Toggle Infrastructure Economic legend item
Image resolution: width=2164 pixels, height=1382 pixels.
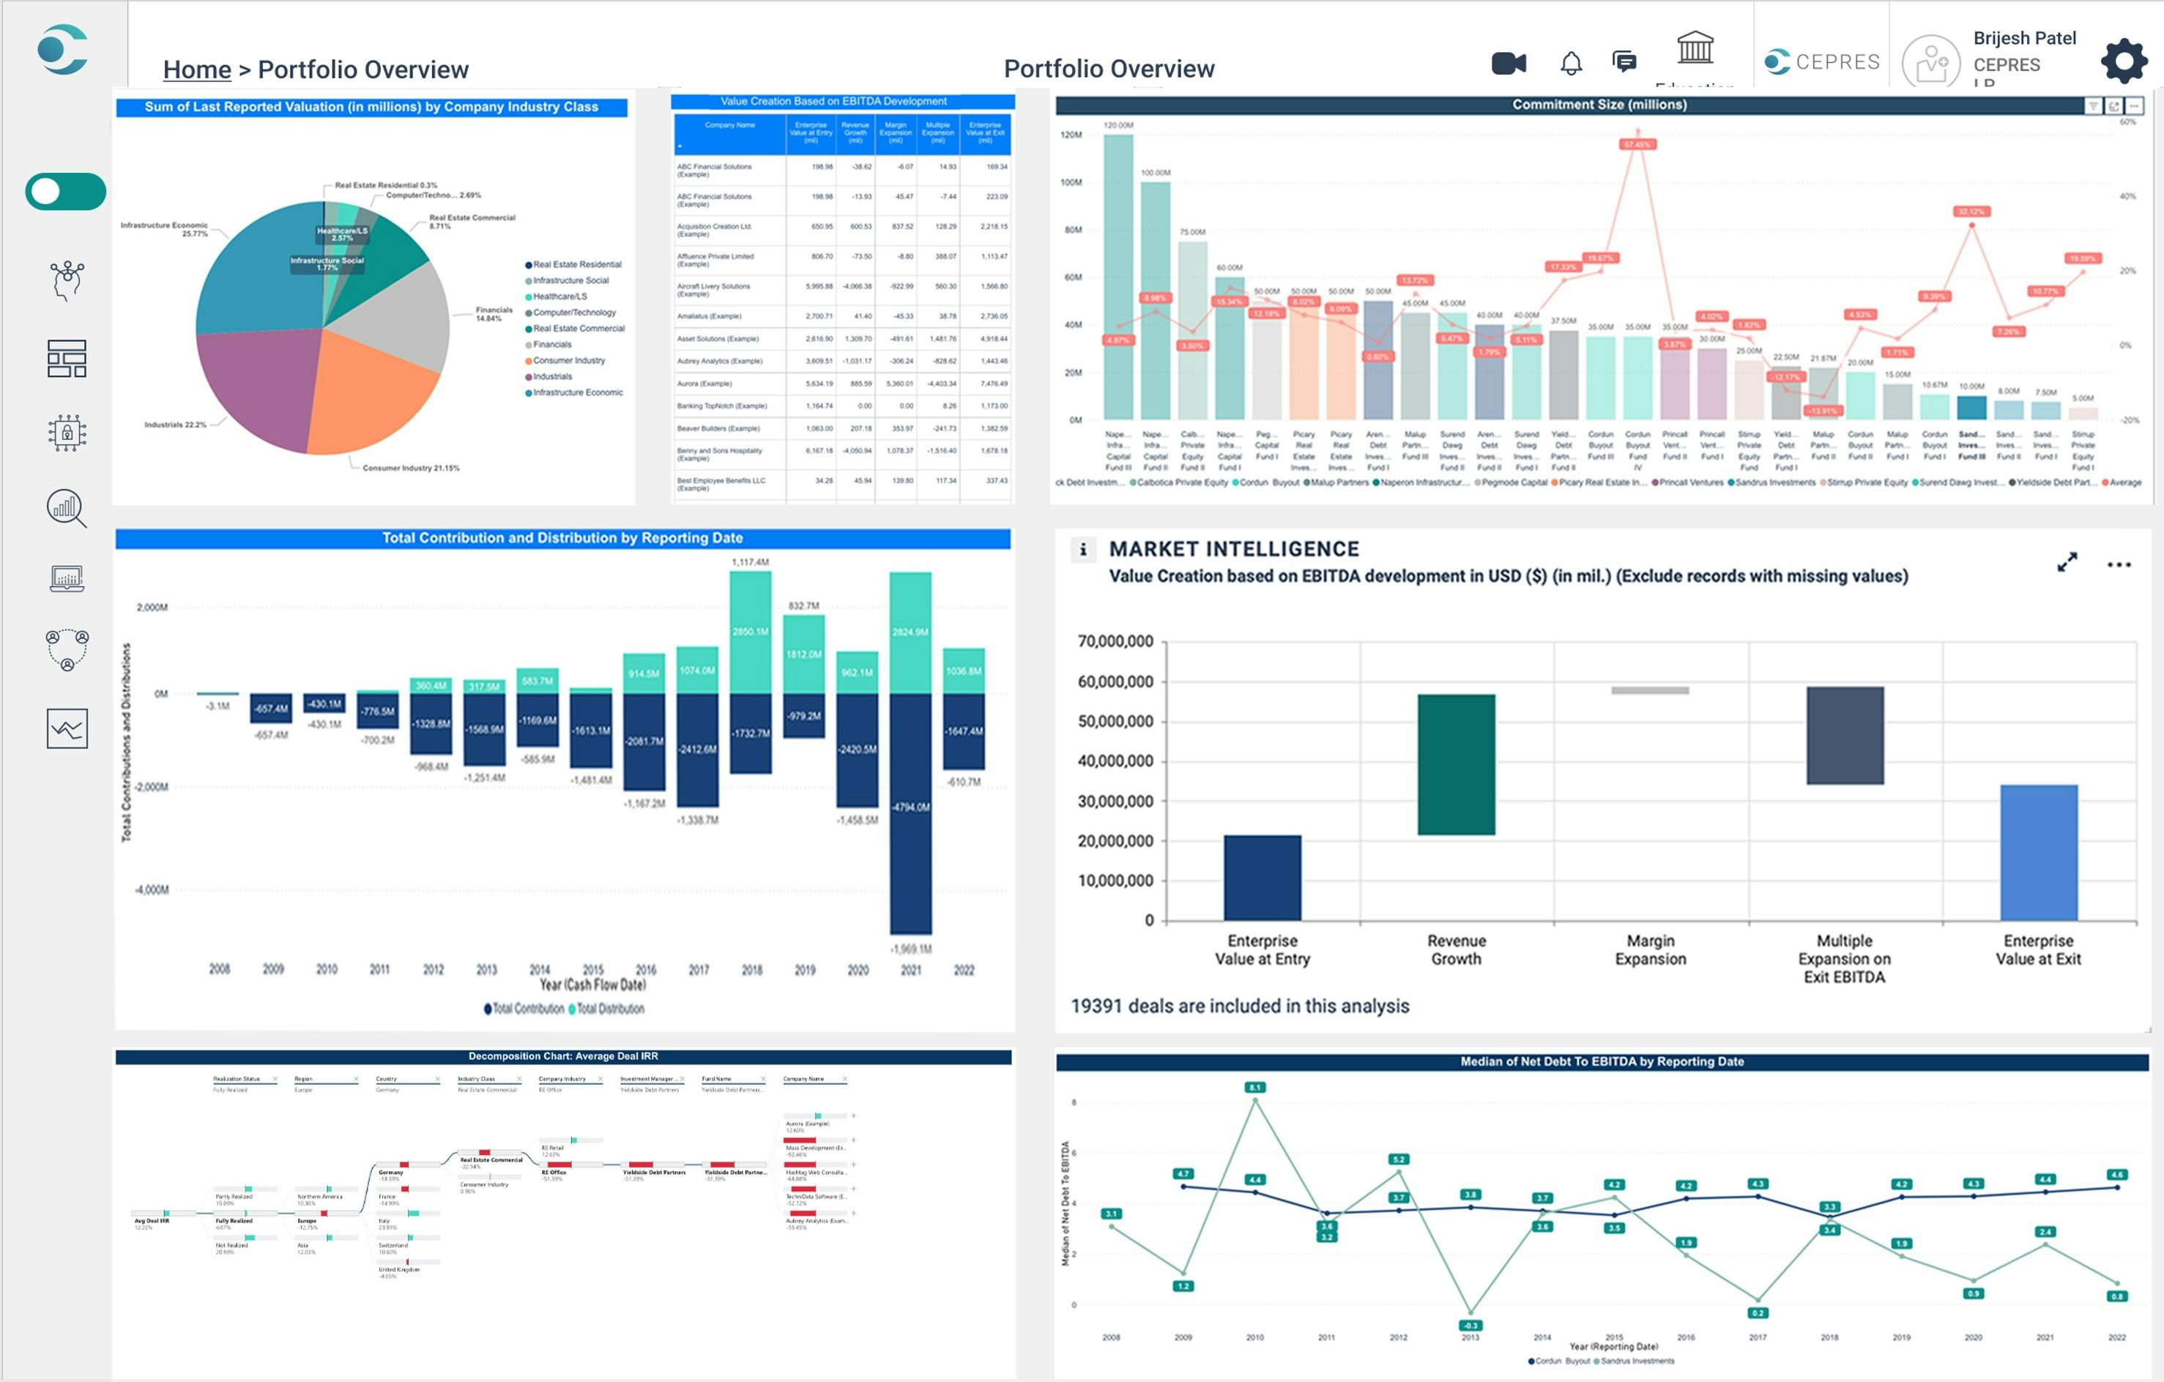pyautogui.click(x=573, y=392)
